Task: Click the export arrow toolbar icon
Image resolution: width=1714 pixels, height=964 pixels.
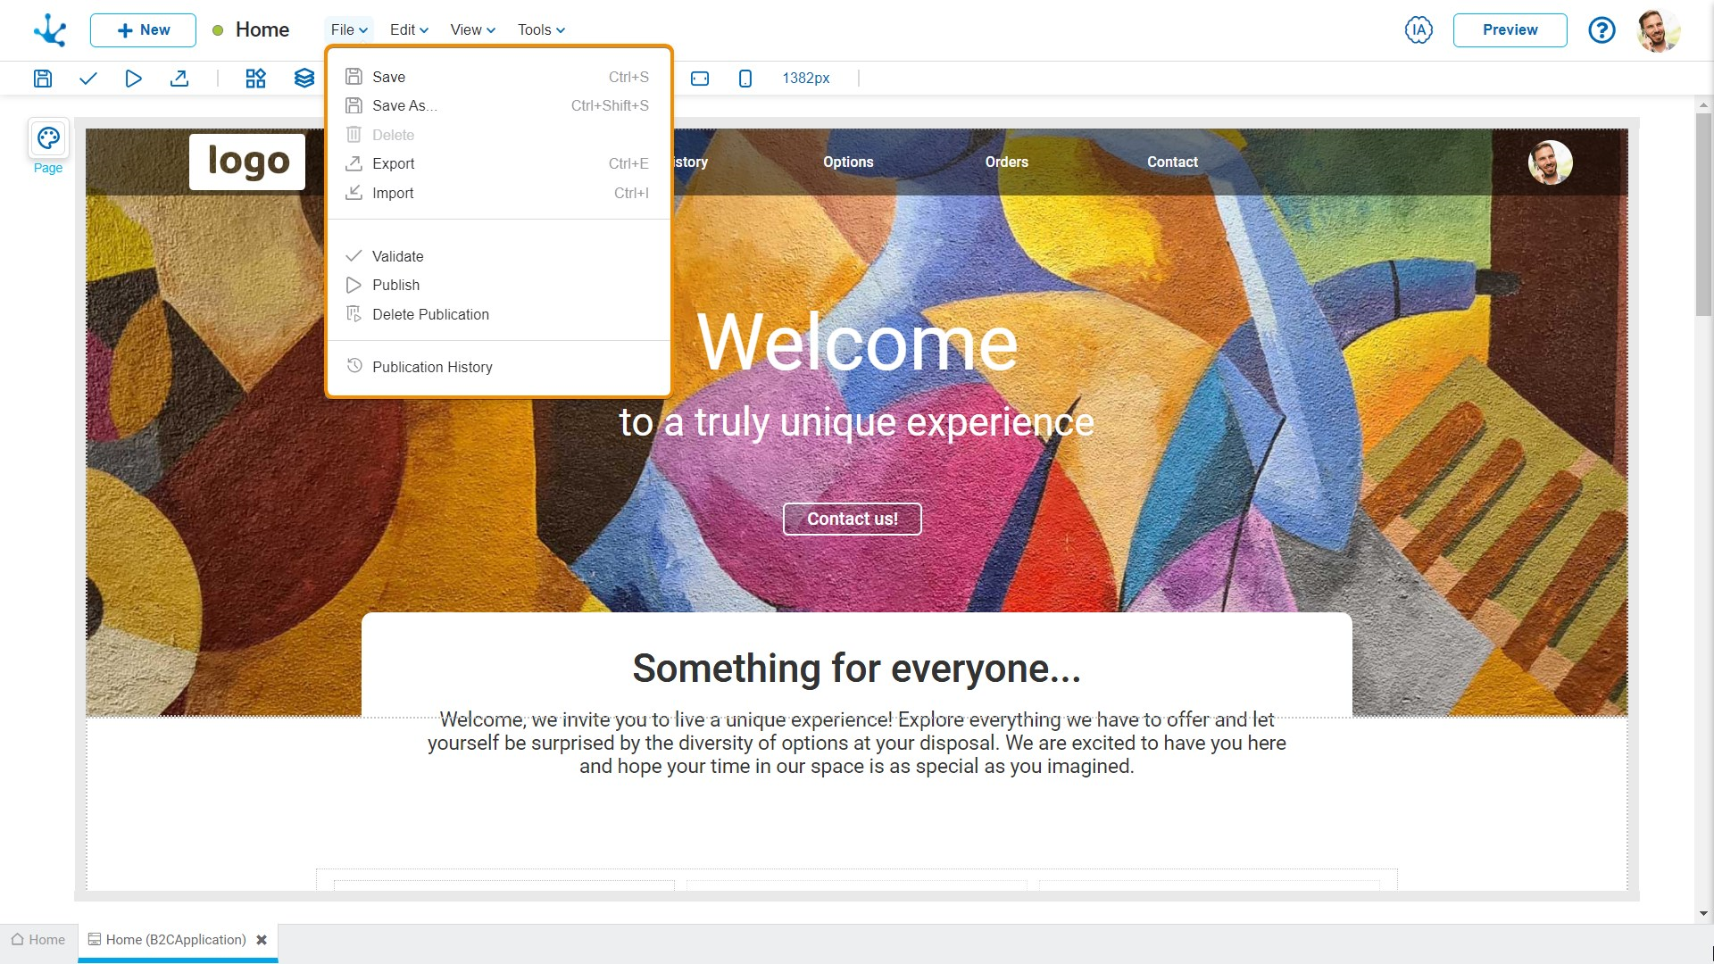Action: (179, 79)
